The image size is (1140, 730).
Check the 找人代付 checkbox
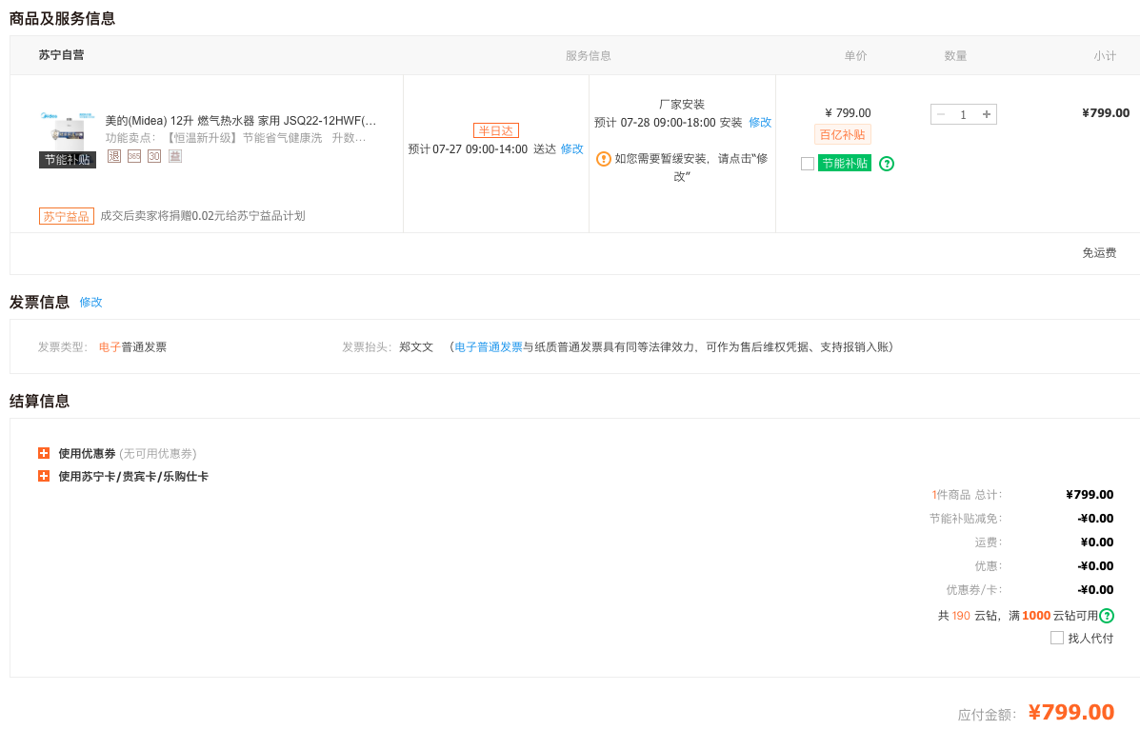1057,638
